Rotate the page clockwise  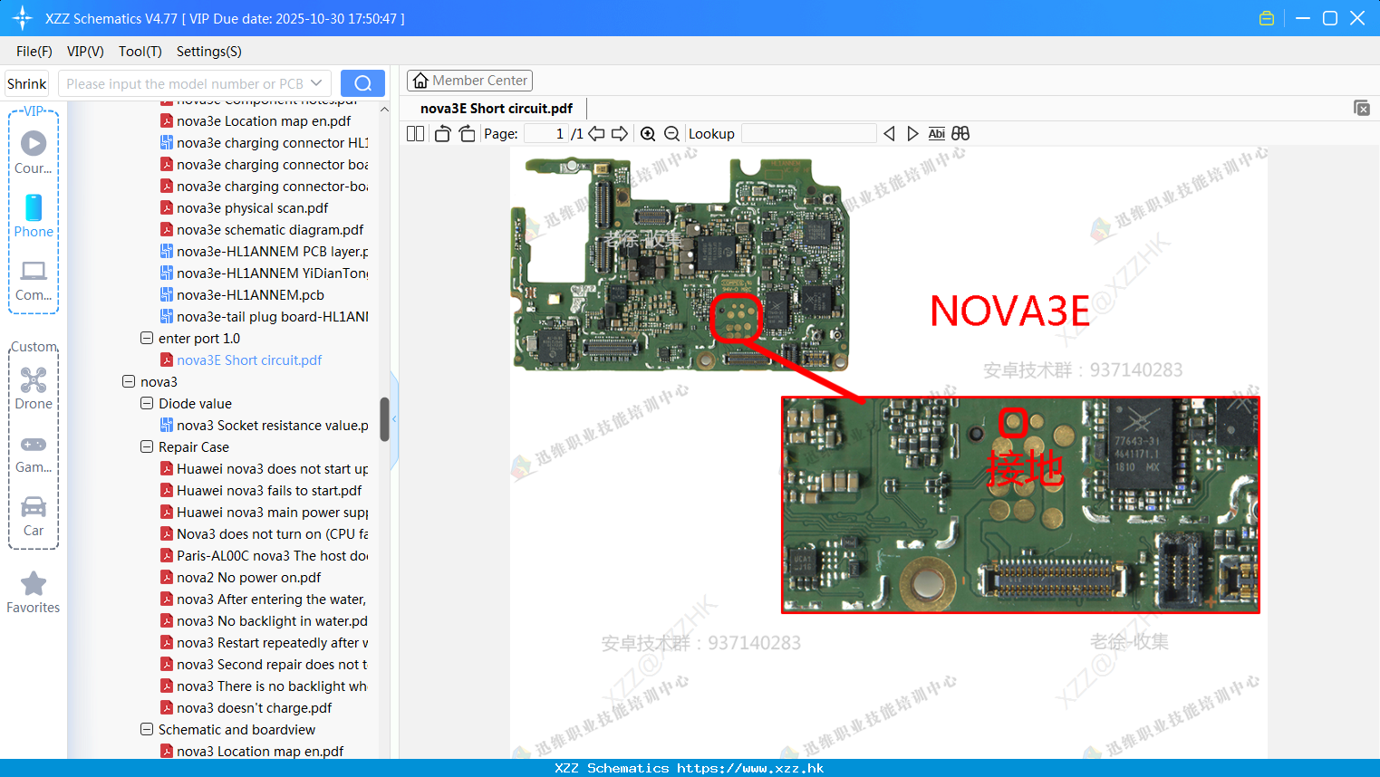click(x=467, y=134)
